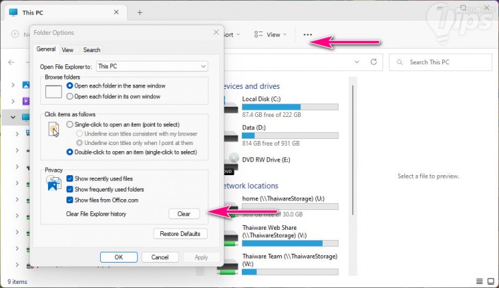Click the See more three-dots toolbar icon
The width and height of the screenshot is (499, 288).
[x=307, y=35]
